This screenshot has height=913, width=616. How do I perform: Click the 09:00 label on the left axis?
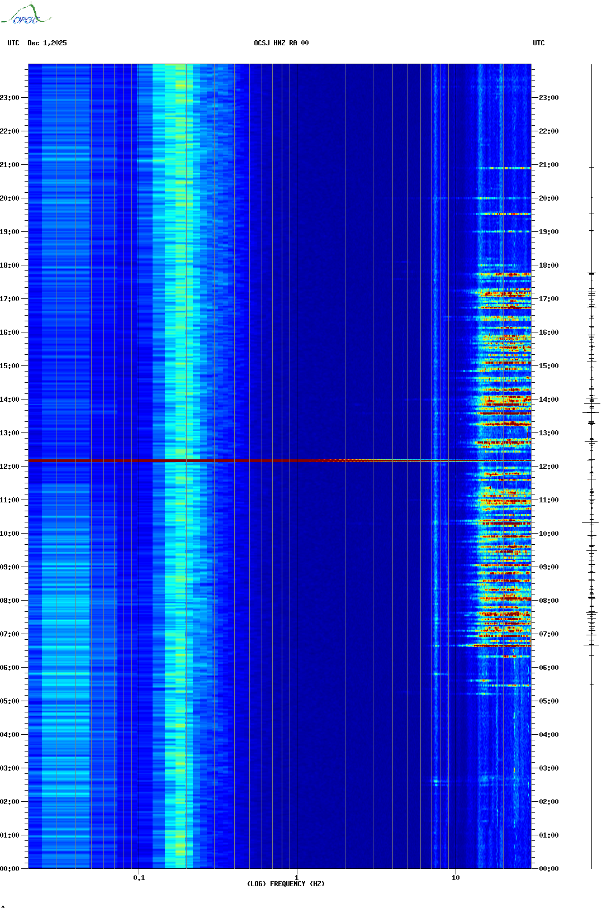[x=10, y=567]
